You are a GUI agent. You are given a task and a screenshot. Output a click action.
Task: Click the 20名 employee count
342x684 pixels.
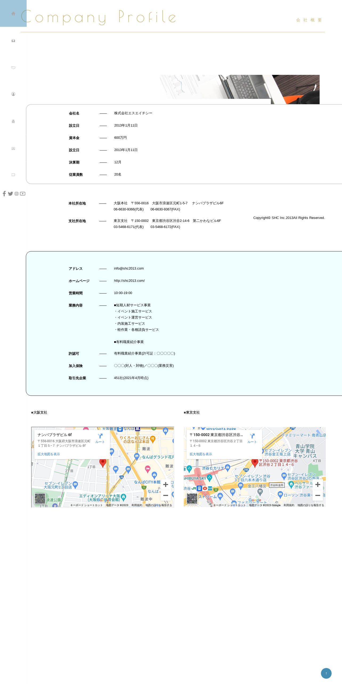tap(118, 174)
